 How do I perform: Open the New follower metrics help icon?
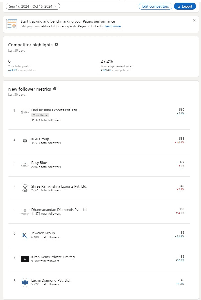(55, 89)
